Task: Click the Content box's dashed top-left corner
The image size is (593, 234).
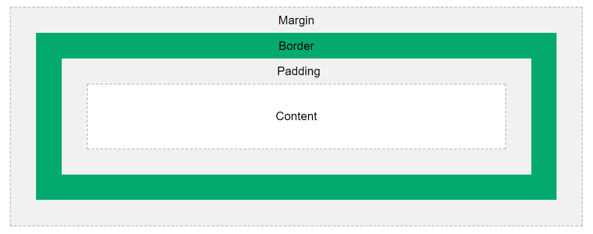Action: click(x=87, y=84)
